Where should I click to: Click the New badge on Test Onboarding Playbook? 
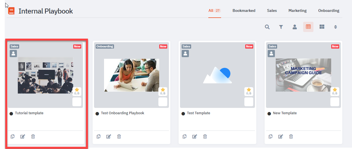coord(163,46)
